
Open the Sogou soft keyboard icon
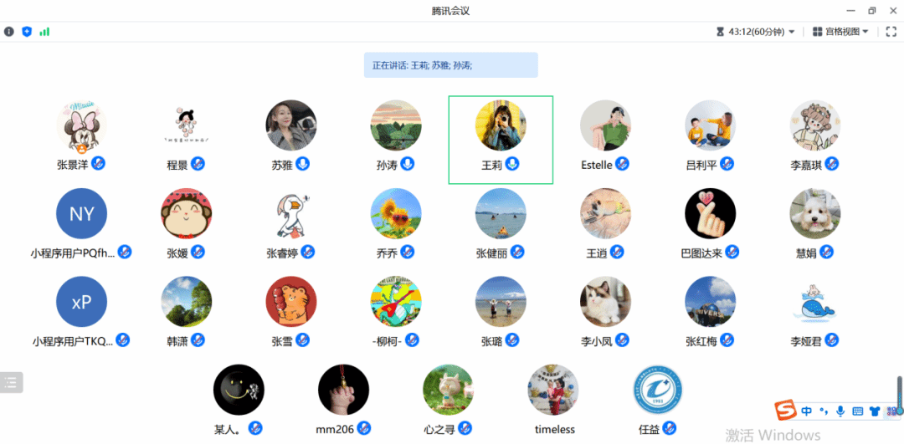point(857,411)
